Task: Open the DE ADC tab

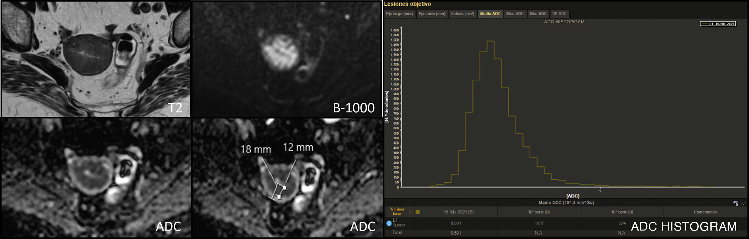Action: pyautogui.click(x=559, y=14)
